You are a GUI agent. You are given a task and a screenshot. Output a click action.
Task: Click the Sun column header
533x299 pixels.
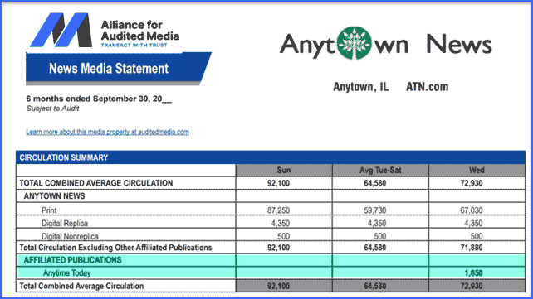click(283, 170)
